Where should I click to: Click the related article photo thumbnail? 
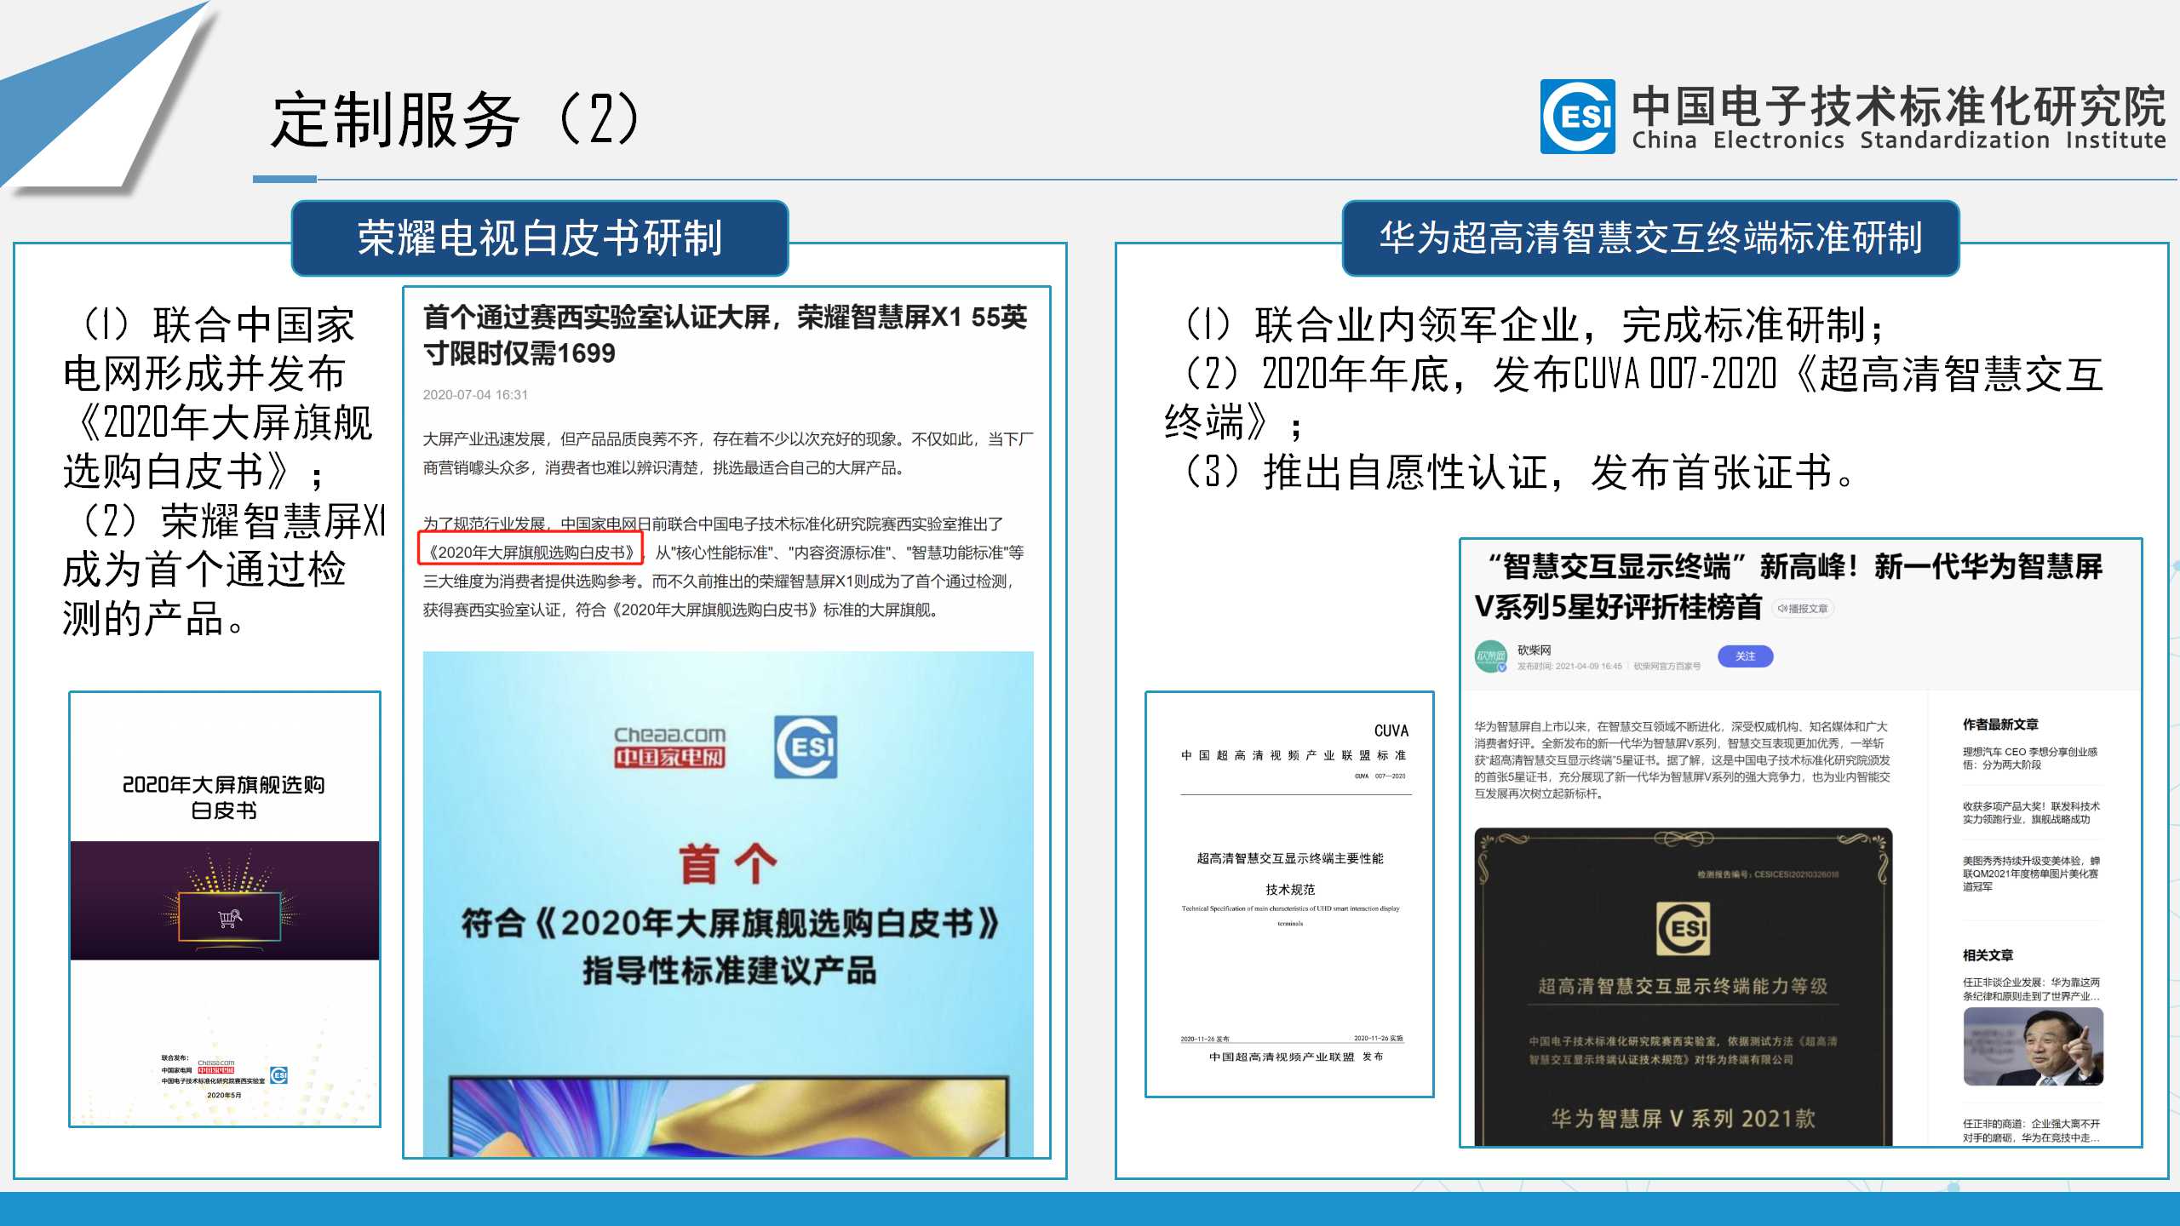tap(2033, 1046)
